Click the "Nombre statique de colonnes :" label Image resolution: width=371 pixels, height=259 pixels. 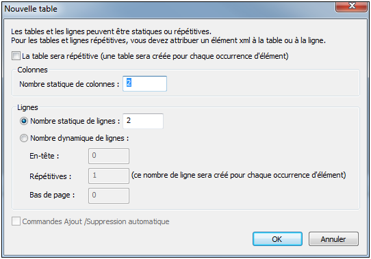click(x=69, y=84)
